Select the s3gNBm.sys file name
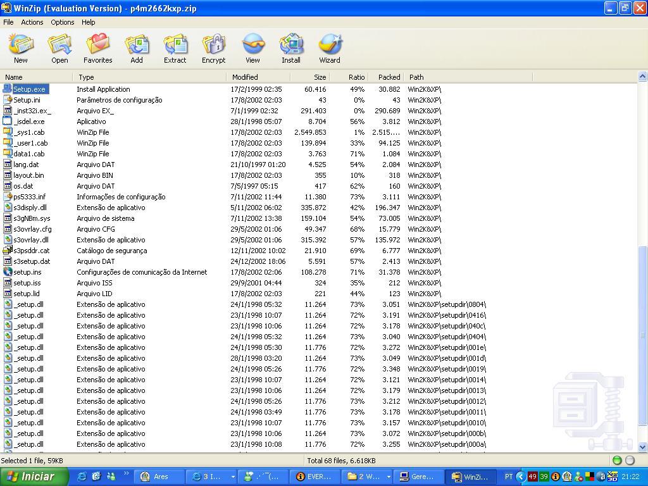The width and height of the screenshot is (648, 486). (x=32, y=218)
